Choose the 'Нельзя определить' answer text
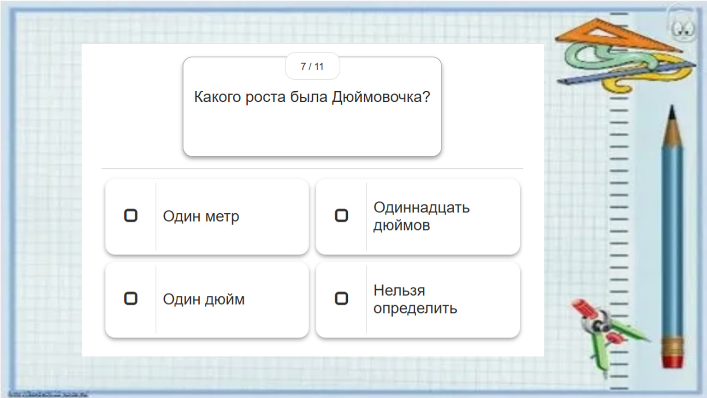 [415, 299]
